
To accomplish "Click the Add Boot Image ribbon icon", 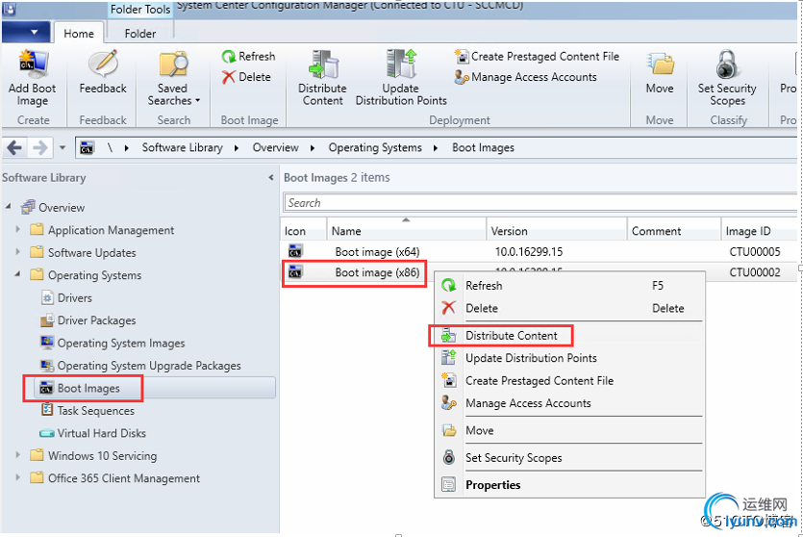I will pyautogui.click(x=32, y=66).
